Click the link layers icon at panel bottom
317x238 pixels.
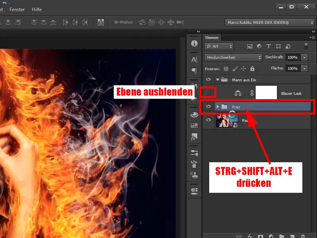[239, 236]
